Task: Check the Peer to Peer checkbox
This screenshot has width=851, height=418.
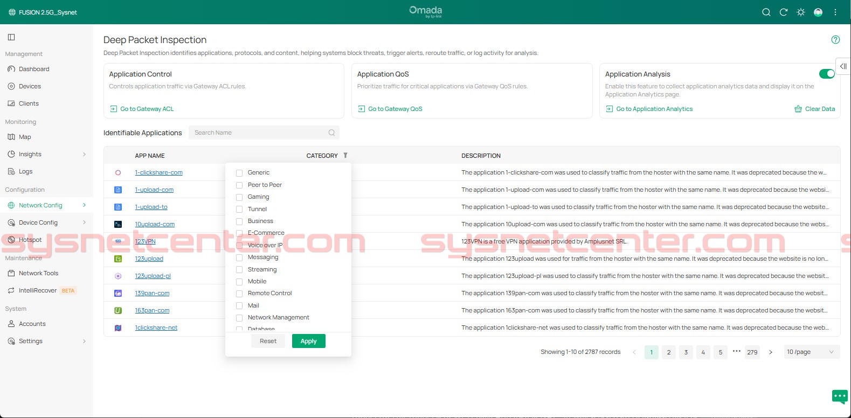Action: tap(239, 185)
